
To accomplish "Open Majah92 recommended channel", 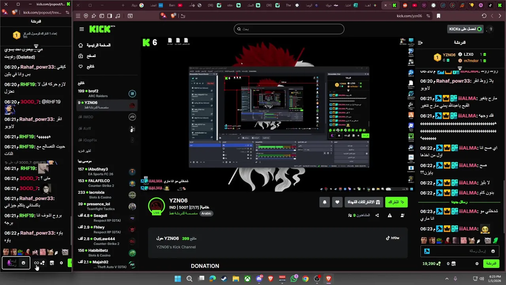I will click(107, 264).
